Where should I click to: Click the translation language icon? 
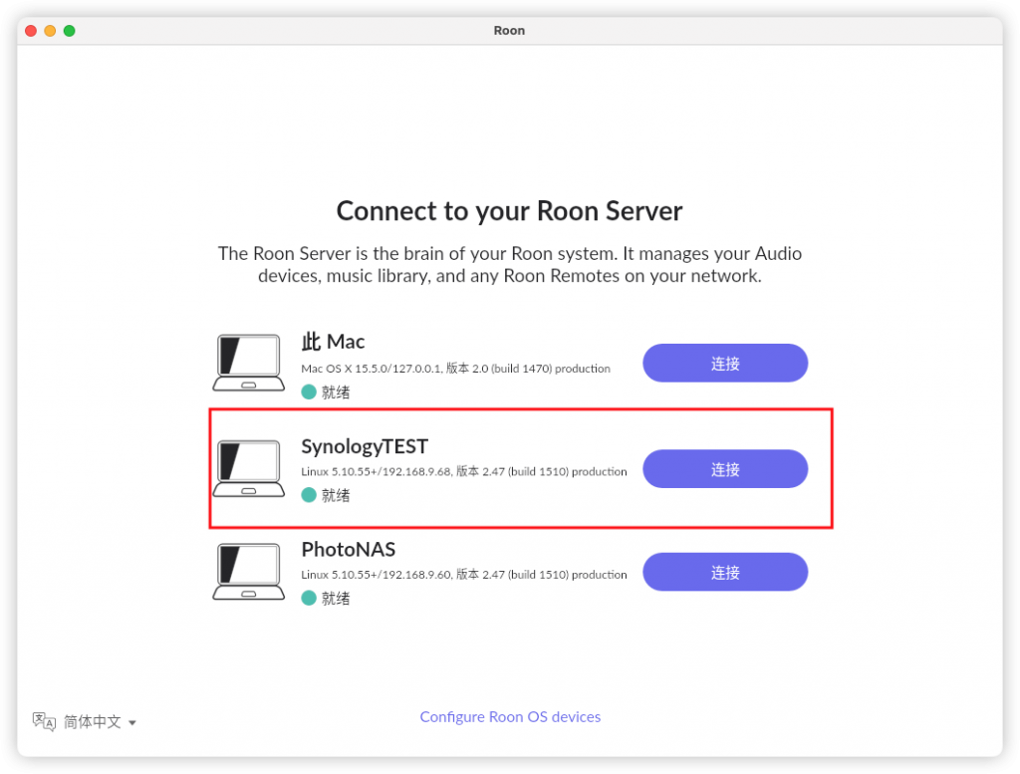point(44,721)
